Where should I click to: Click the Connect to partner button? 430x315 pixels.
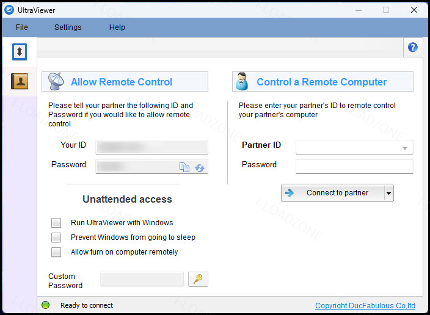tap(333, 193)
